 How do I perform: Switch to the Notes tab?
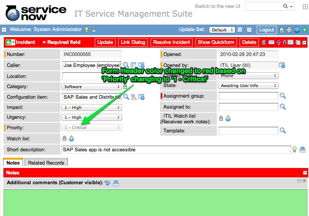(x=13, y=162)
